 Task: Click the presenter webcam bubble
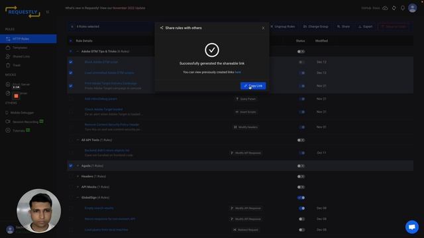click(x=38, y=211)
